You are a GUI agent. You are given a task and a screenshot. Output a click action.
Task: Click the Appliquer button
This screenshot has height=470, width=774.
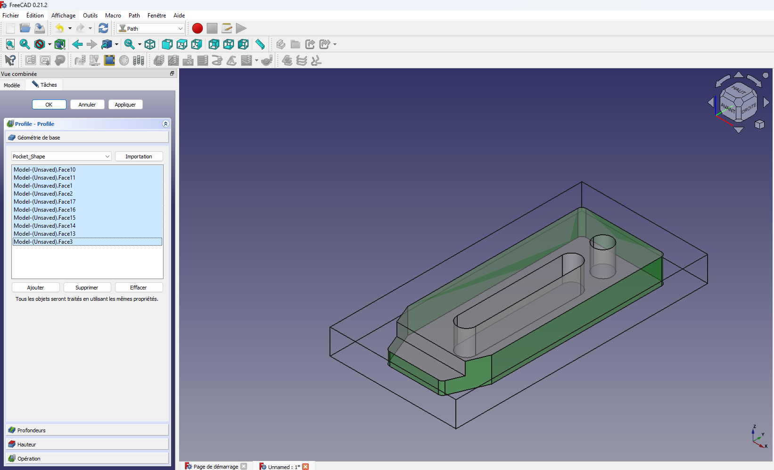tap(125, 105)
